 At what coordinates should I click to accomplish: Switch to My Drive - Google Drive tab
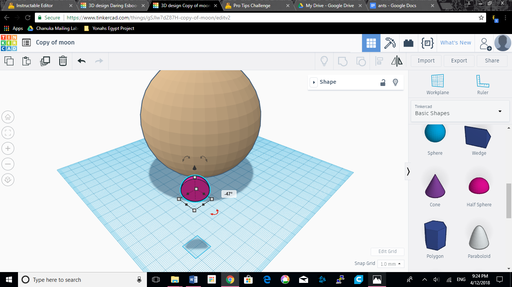pos(329,6)
